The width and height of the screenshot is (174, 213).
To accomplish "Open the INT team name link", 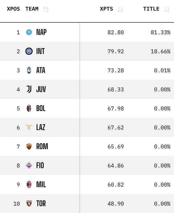I will click(x=40, y=51).
